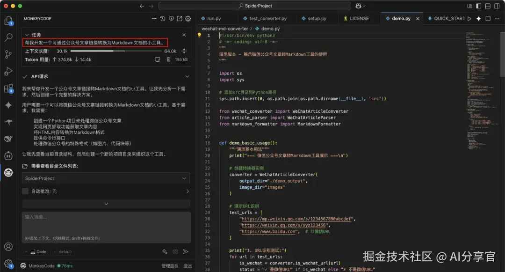Open the Search view in activity bar
The height and width of the screenshot is (272, 505).
[x=8, y=37]
